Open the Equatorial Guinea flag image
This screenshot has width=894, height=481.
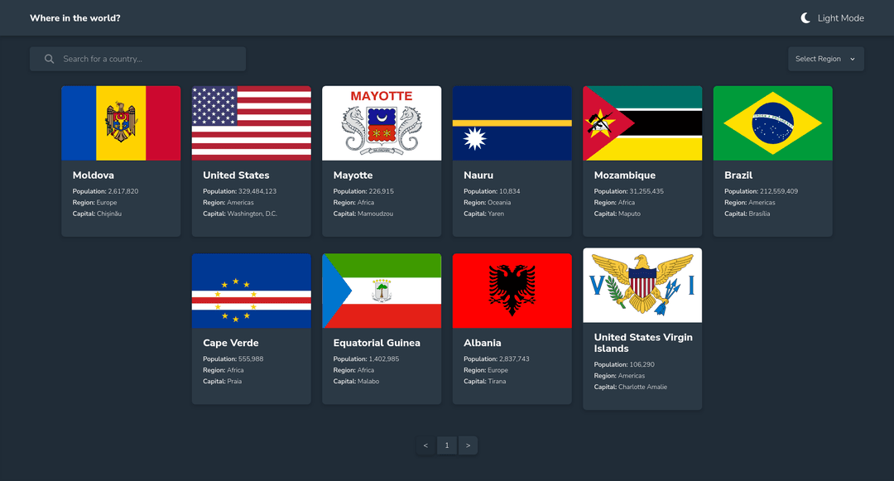[x=382, y=291]
